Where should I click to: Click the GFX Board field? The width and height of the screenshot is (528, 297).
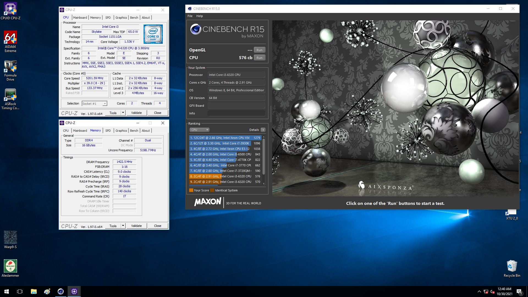click(237, 106)
